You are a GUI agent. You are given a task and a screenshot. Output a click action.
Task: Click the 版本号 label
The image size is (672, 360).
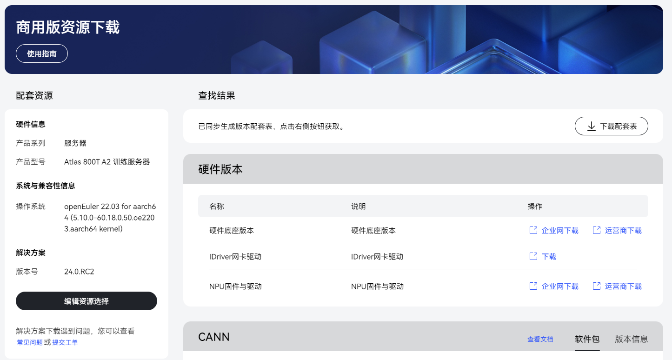tap(27, 272)
